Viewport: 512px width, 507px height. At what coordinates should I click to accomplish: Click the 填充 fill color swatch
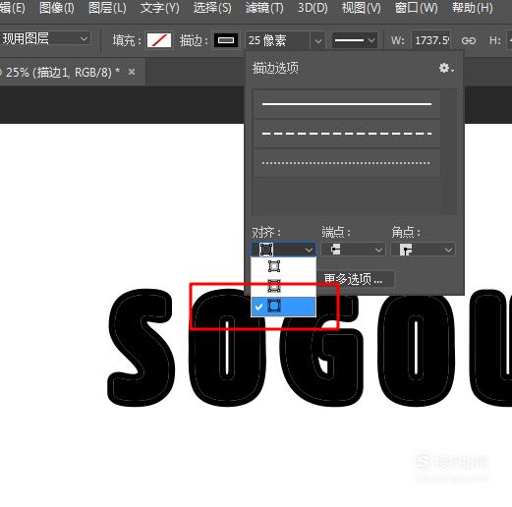[x=159, y=40]
